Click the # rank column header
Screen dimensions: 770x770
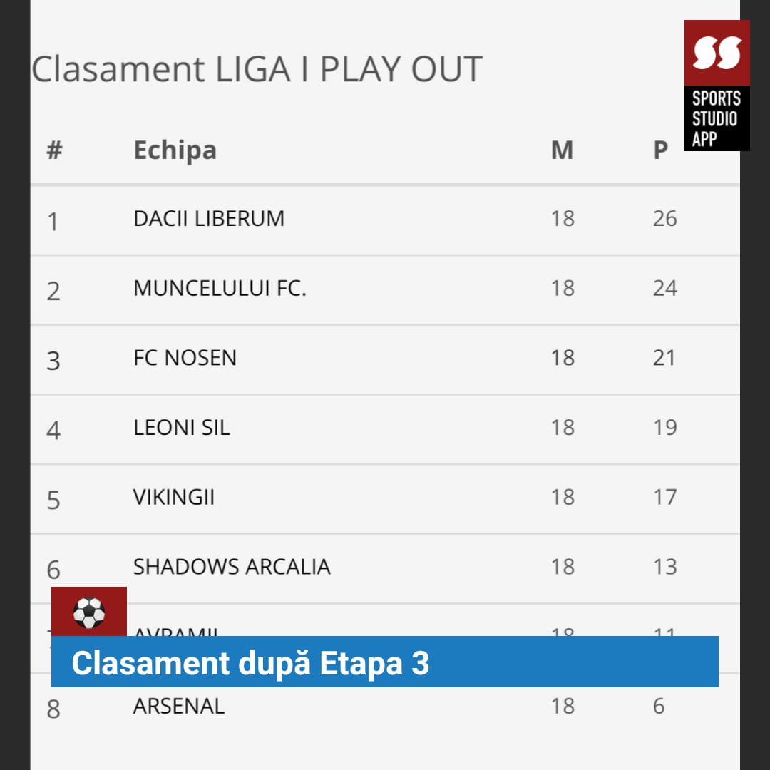coord(54,150)
